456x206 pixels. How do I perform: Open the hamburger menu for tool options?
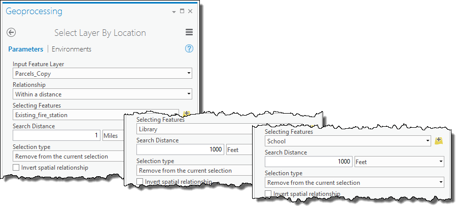coord(189,32)
